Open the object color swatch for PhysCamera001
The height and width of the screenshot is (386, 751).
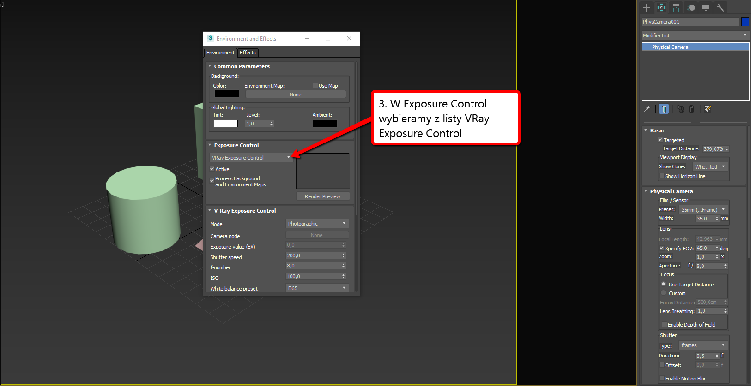pos(745,22)
